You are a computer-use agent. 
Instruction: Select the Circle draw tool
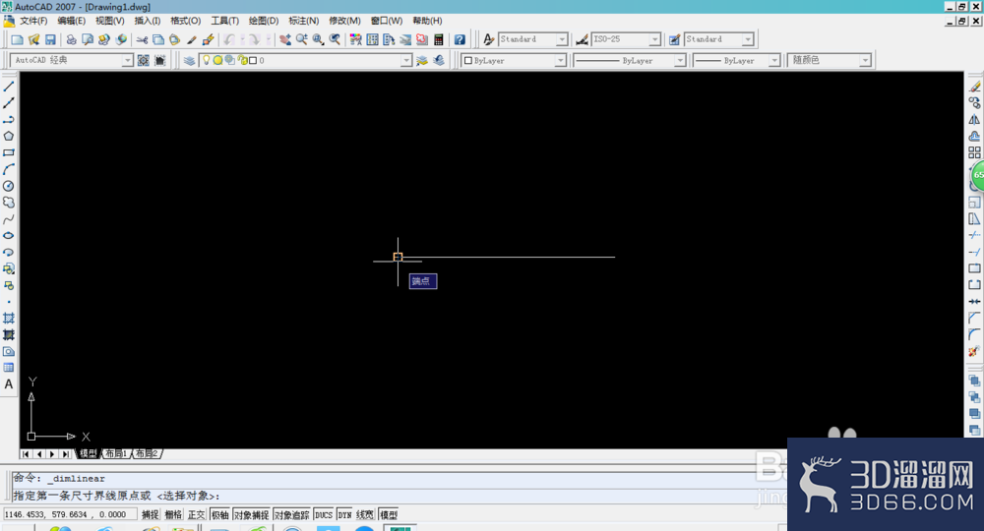[x=9, y=186]
